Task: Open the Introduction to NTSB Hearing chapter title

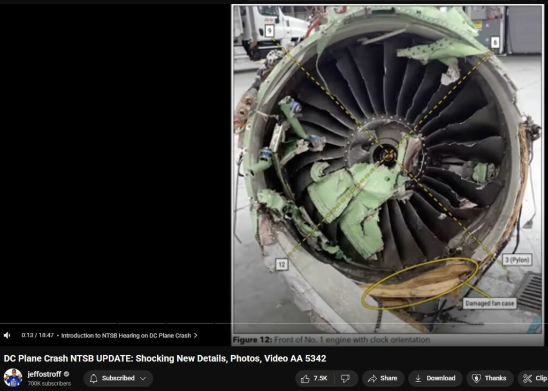Action: pos(126,335)
